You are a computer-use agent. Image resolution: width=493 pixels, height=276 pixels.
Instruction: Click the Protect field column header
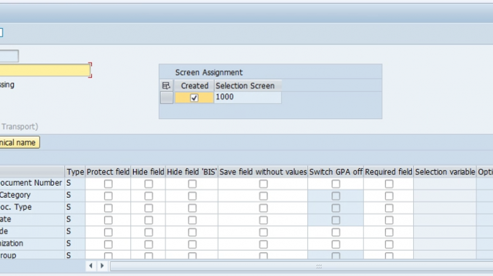tap(108, 172)
